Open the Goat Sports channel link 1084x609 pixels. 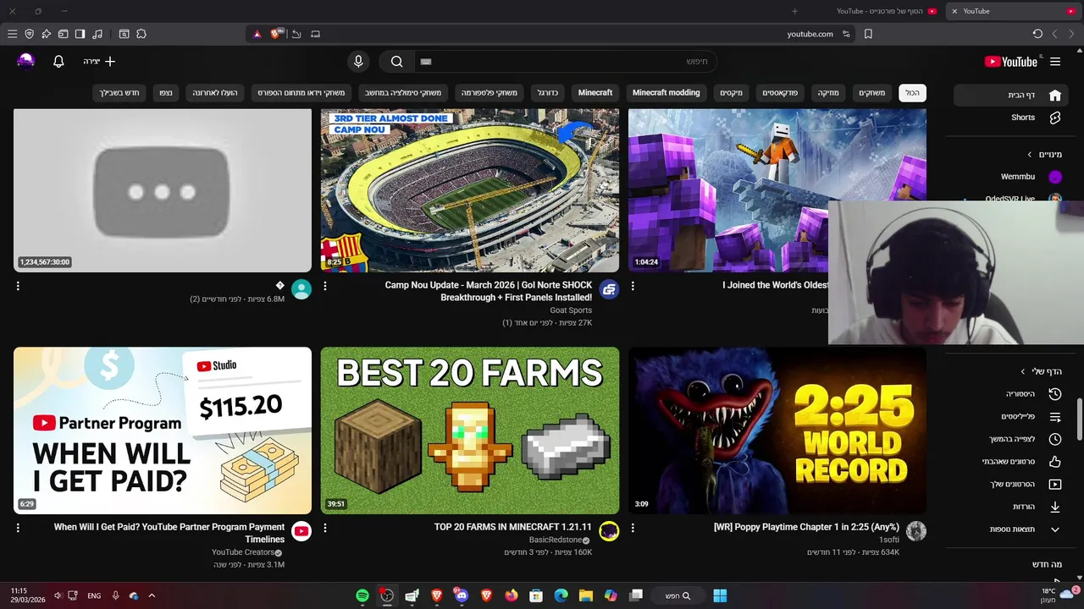coord(571,310)
